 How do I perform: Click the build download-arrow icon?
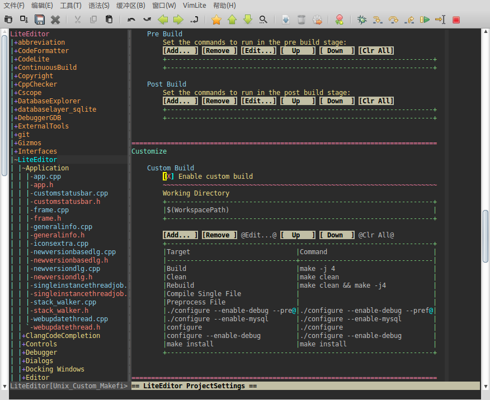pyautogui.click(x=286, y=20)
